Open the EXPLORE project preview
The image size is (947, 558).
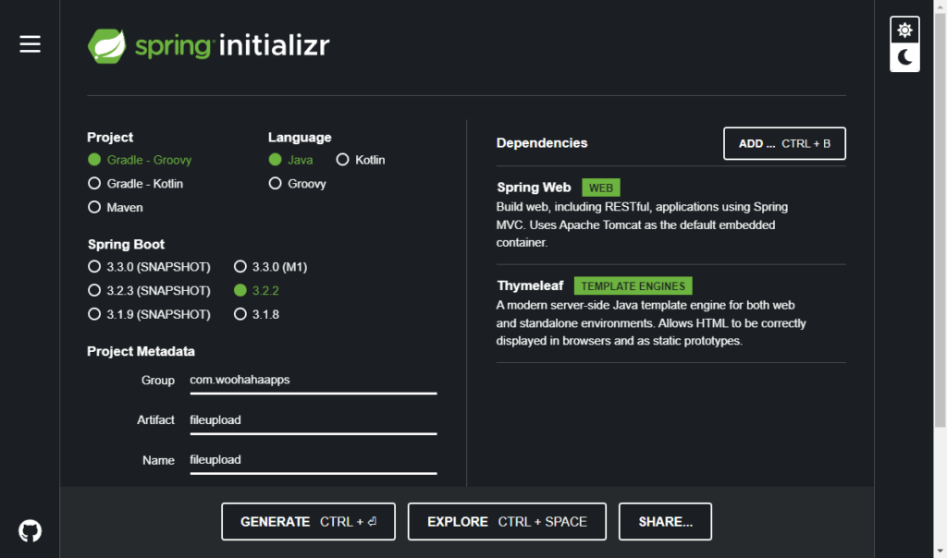(506, 521)
